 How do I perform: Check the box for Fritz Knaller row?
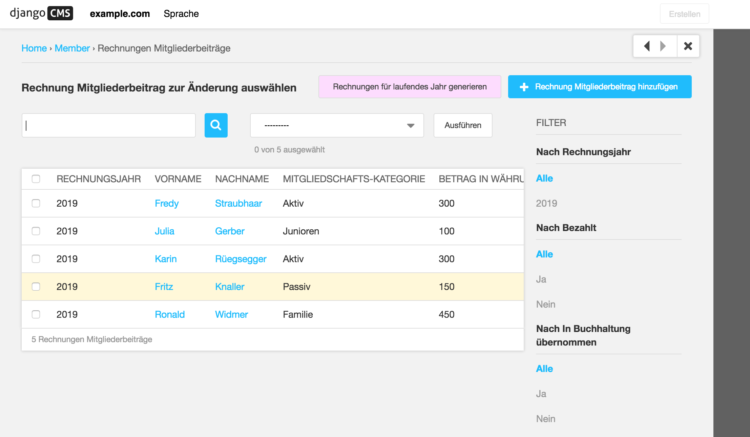point(36,287)
